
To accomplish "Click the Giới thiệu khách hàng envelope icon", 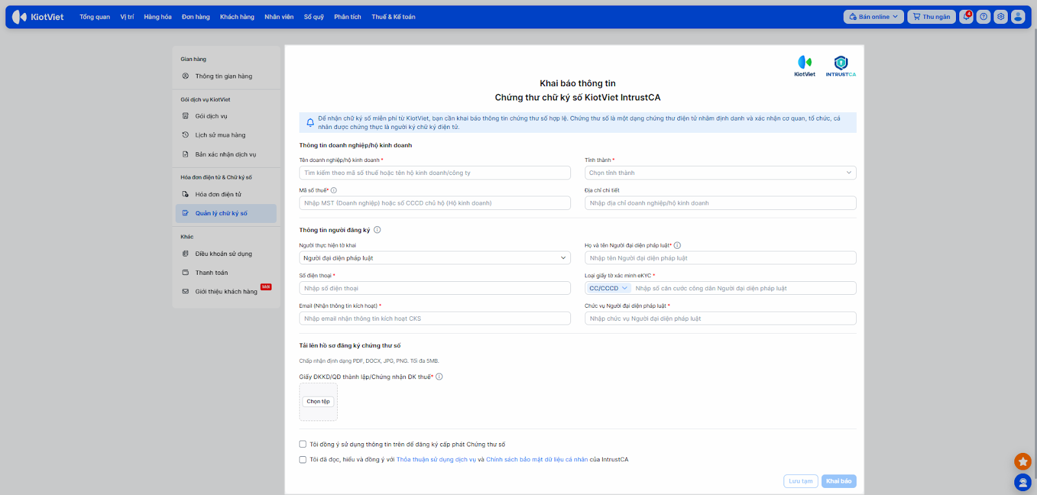I will click(185, 292).
